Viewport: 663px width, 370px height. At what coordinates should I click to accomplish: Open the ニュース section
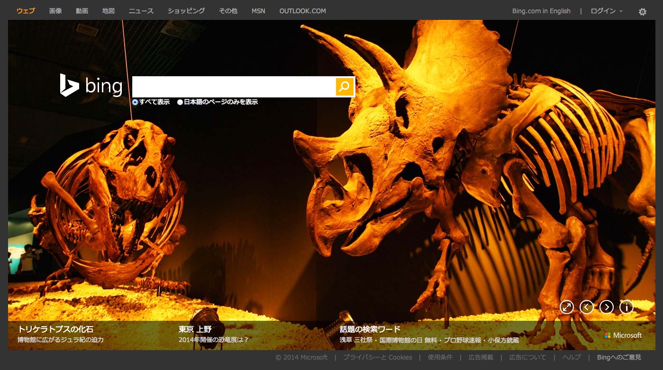pos(141,11)
